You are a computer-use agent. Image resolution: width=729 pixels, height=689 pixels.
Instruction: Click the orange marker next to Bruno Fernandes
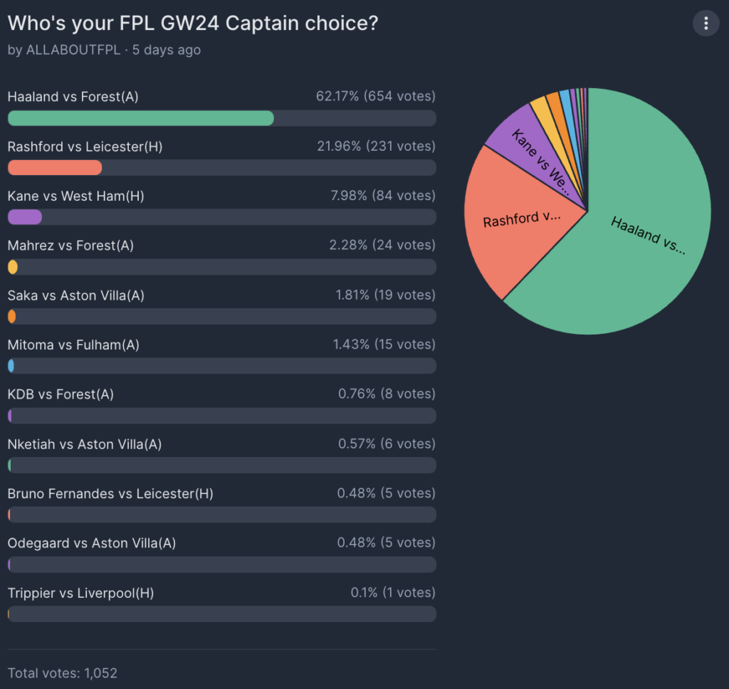[10, 515]
